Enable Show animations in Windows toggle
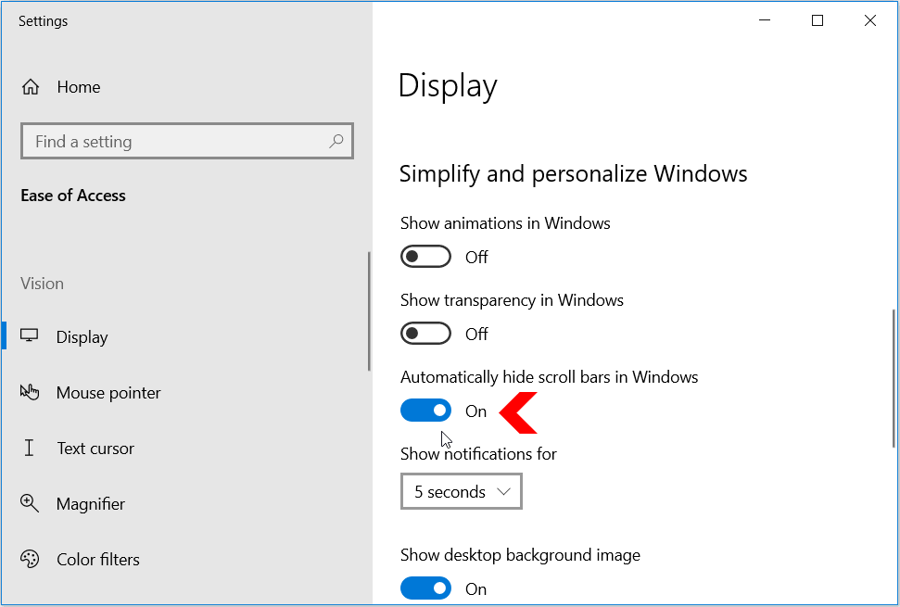This screenshot has width=900, height=607. click(425, 257)
